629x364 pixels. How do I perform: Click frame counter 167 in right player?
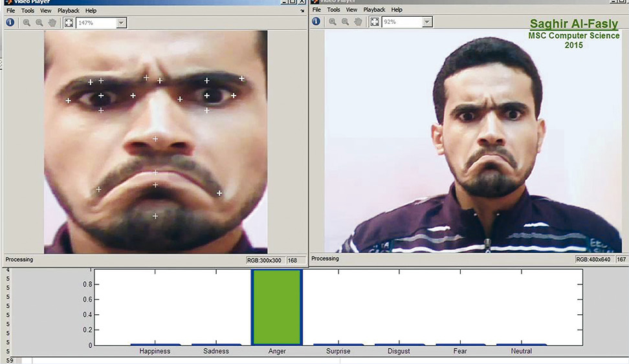(x=622, y=259)
